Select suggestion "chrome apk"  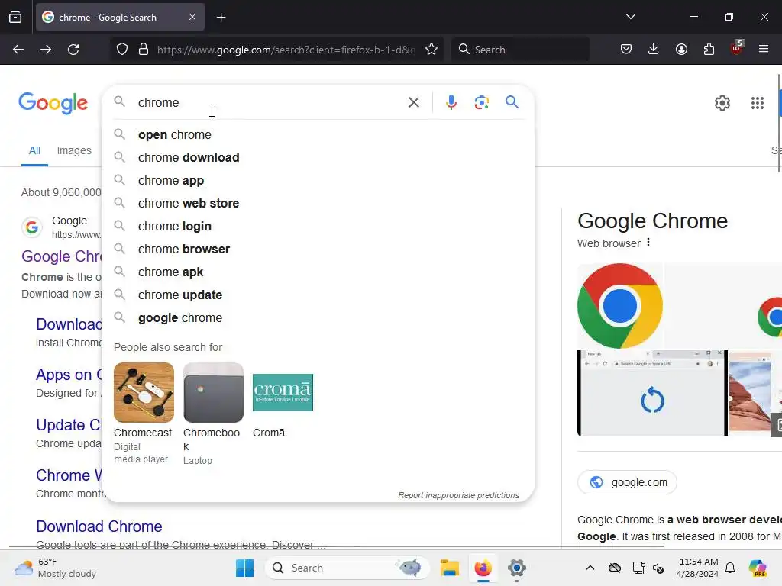click(318, 272)
